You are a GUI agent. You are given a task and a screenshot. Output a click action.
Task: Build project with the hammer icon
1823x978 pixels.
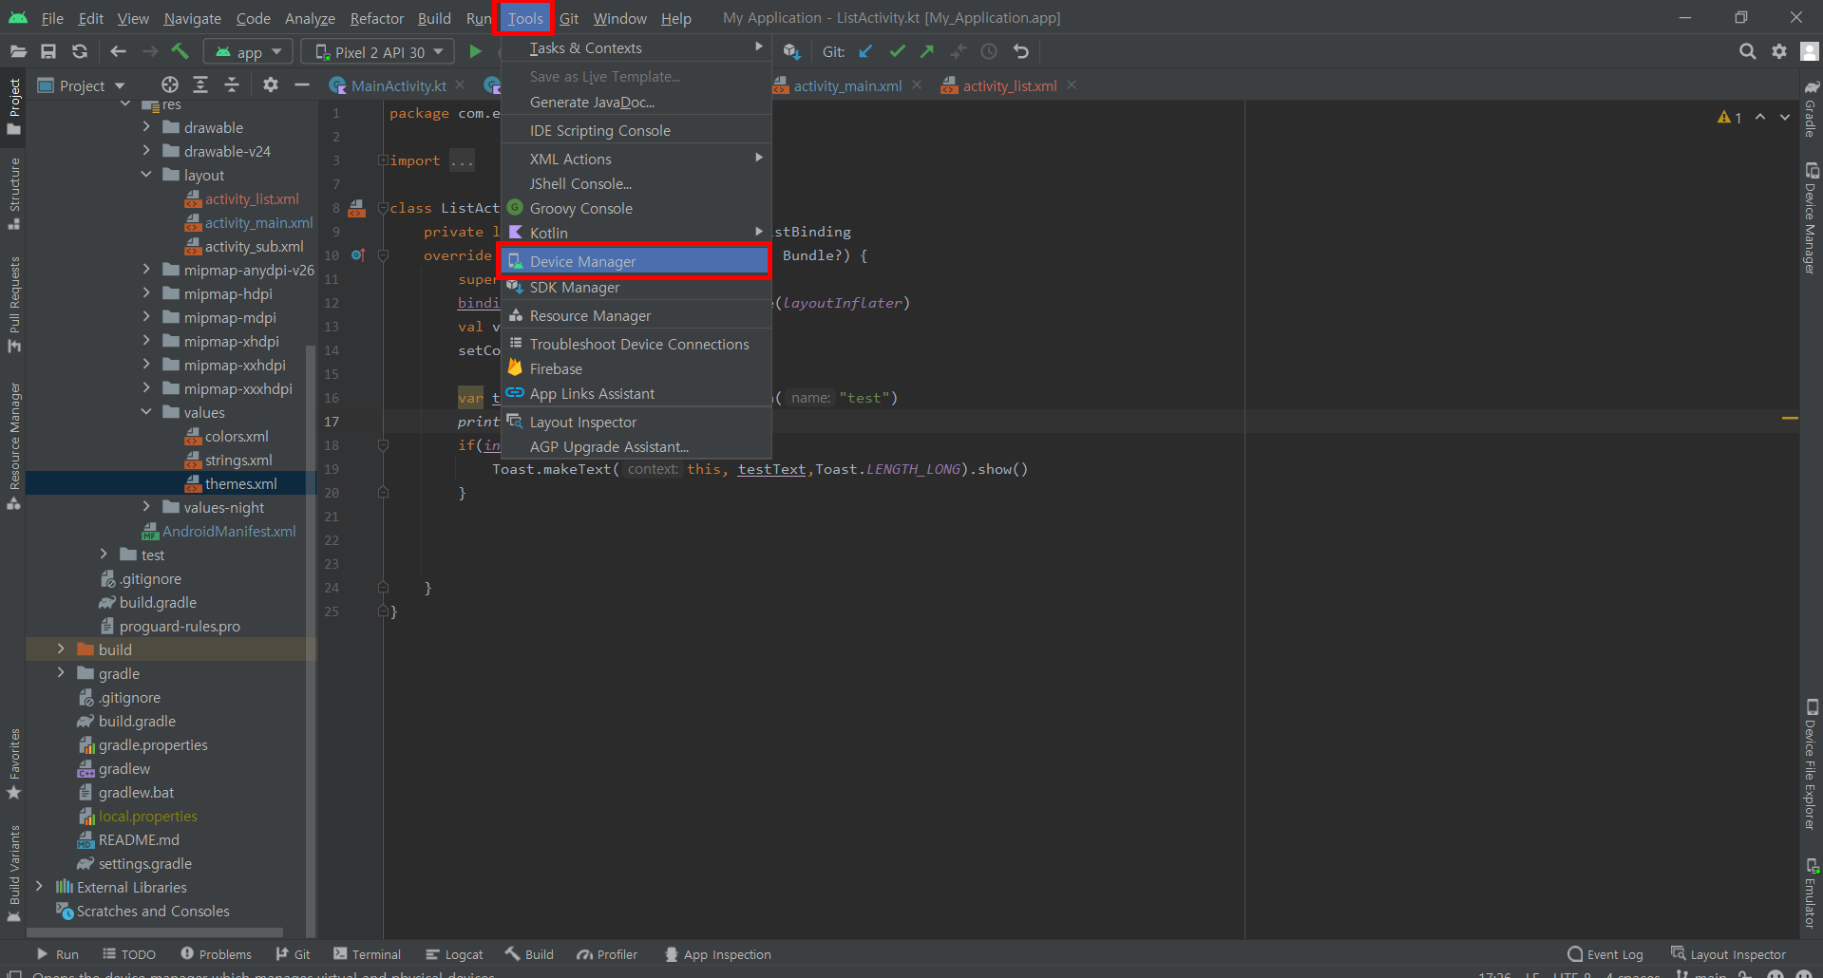[x=180, y=51]
